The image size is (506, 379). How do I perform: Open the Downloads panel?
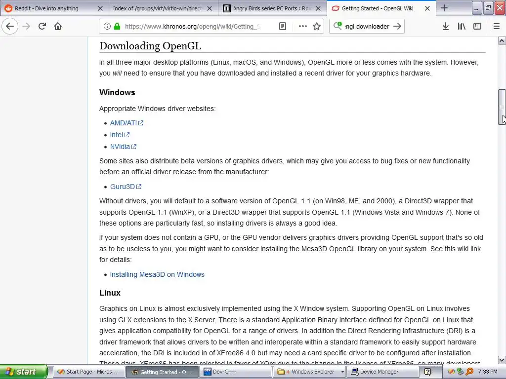coord(446,26)
